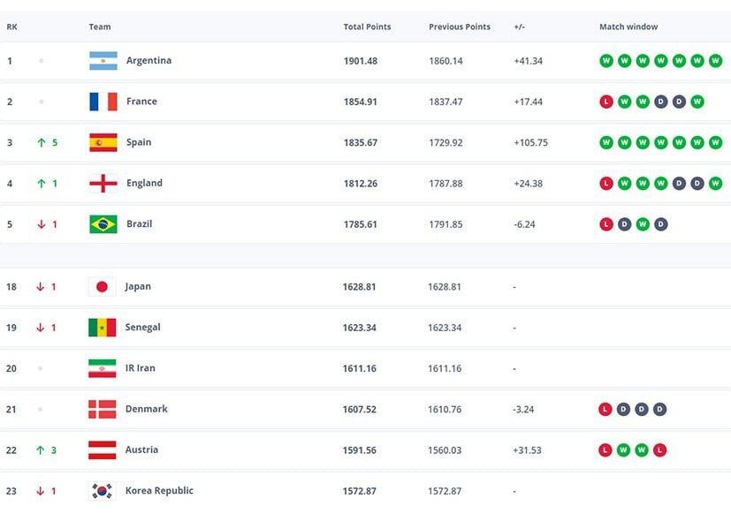Click the Denmark flag icon
The image size is (731, 521).
tap(102, 410)
